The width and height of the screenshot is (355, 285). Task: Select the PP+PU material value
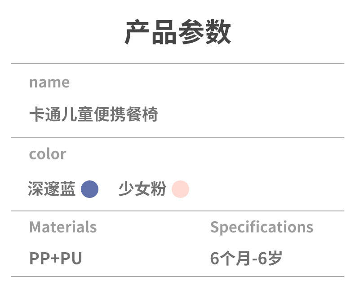click(x=56, y=258)
